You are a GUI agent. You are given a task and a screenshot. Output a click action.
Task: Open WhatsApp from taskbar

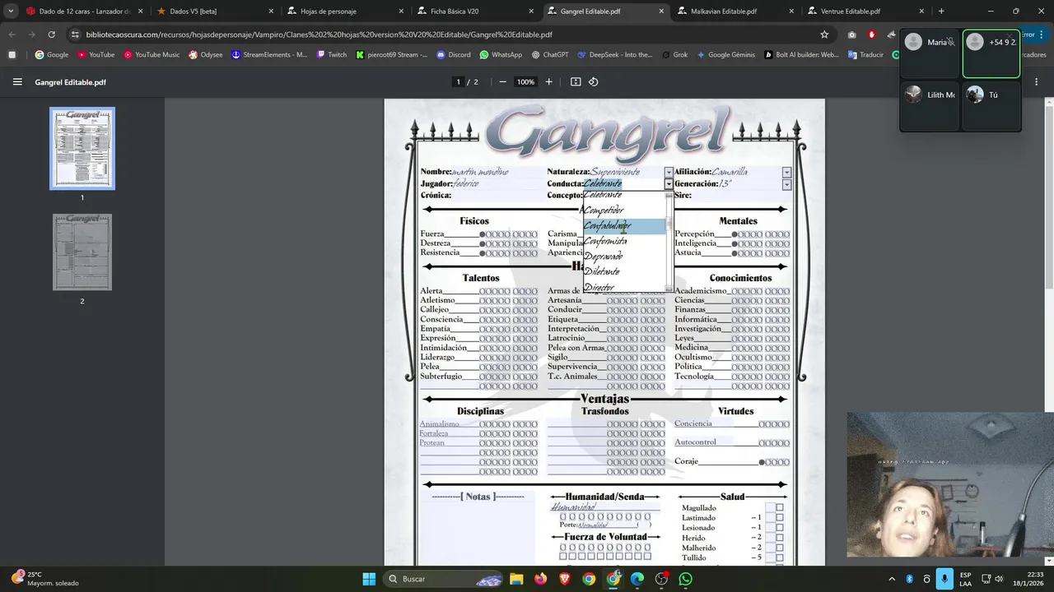click(686, 579)
